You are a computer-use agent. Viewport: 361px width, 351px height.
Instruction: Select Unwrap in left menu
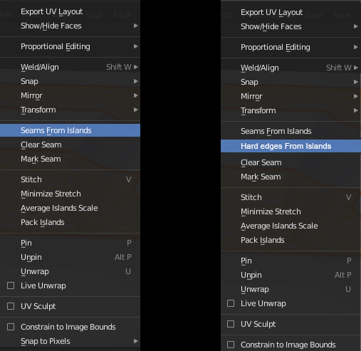click(x=70, y=271)
